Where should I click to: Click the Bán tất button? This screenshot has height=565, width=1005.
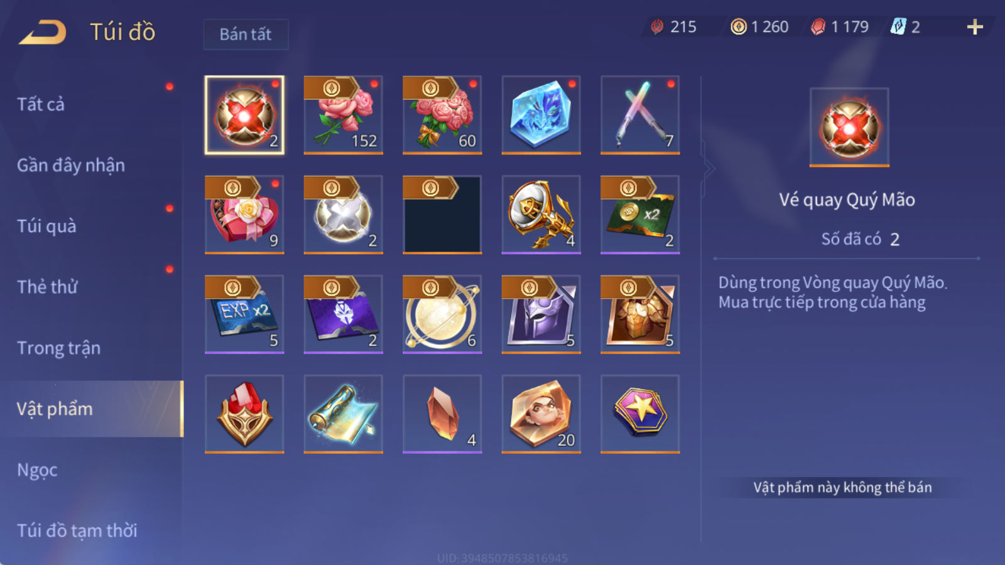pyautogui.click(x=246, y=34)
